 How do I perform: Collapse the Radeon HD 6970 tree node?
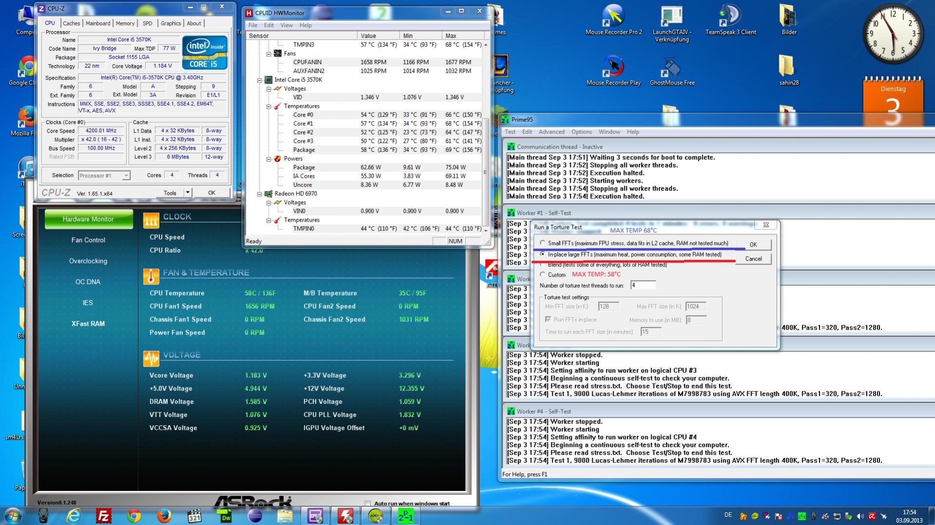260,194
